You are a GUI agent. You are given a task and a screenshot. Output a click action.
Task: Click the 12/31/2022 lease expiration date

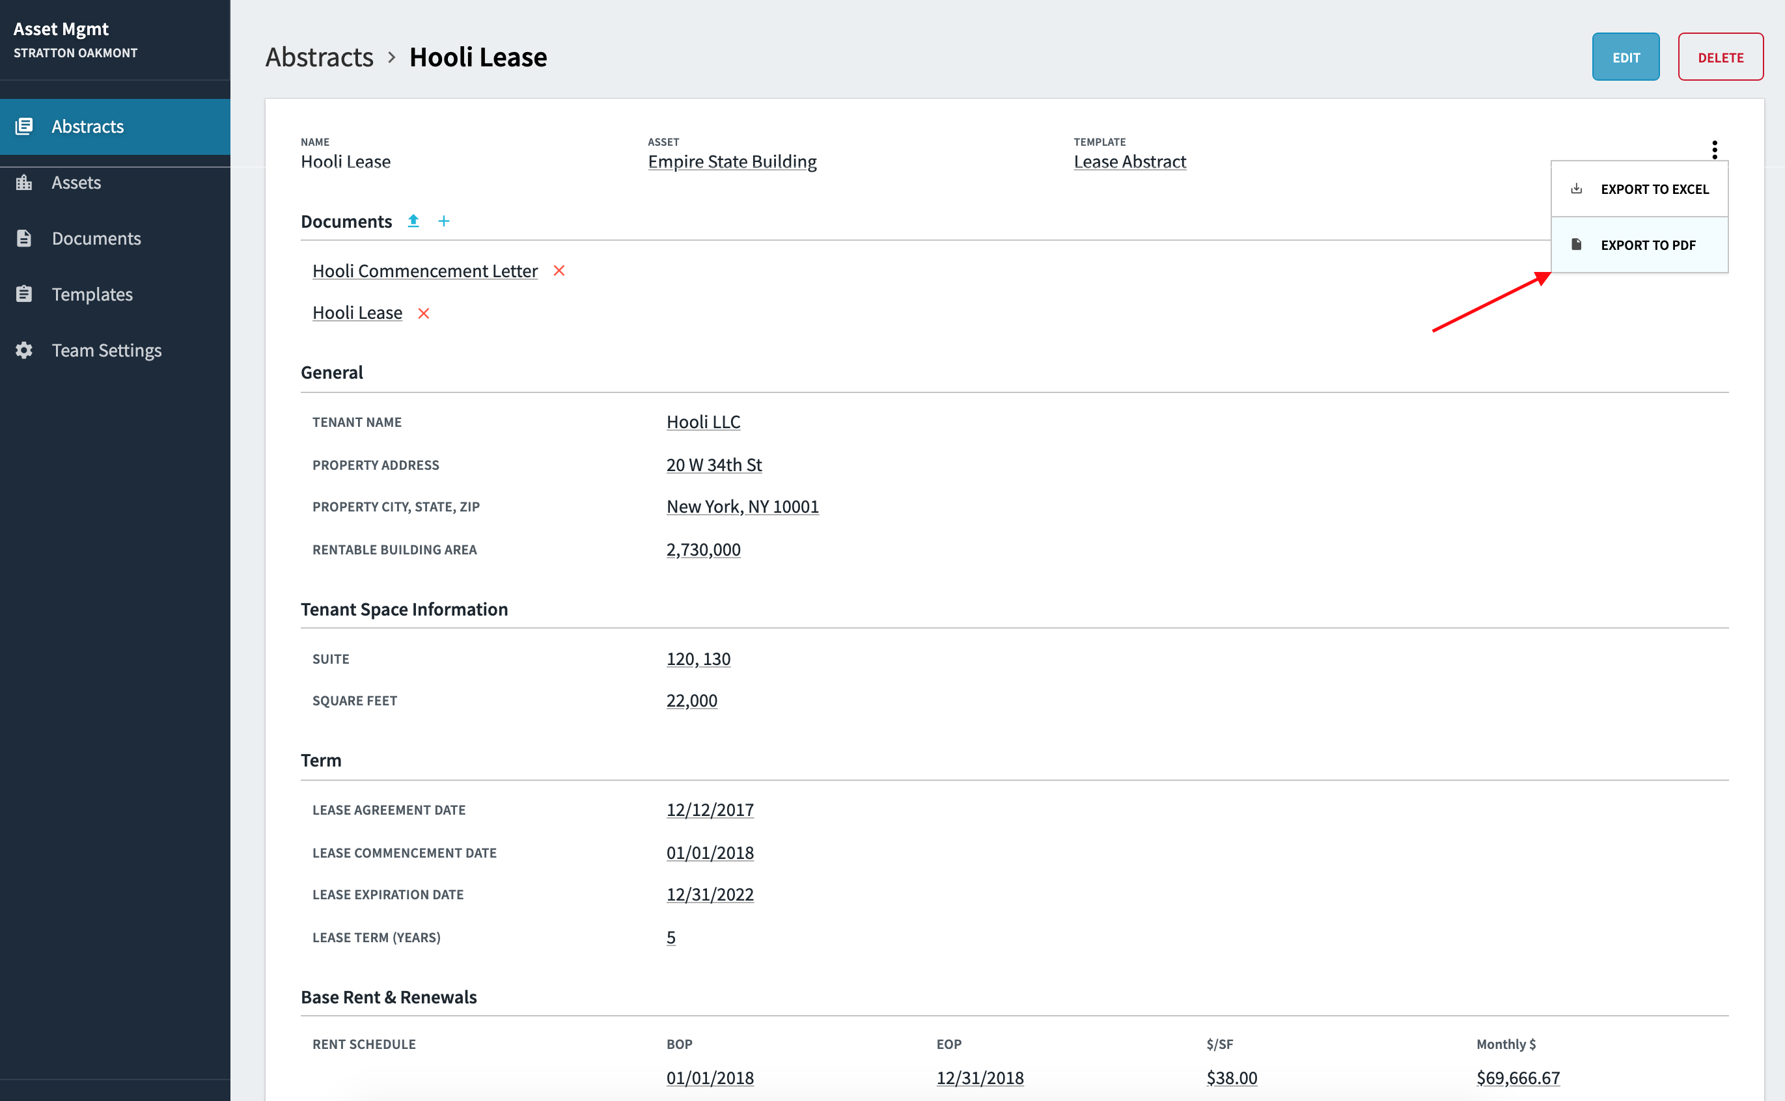710,895
